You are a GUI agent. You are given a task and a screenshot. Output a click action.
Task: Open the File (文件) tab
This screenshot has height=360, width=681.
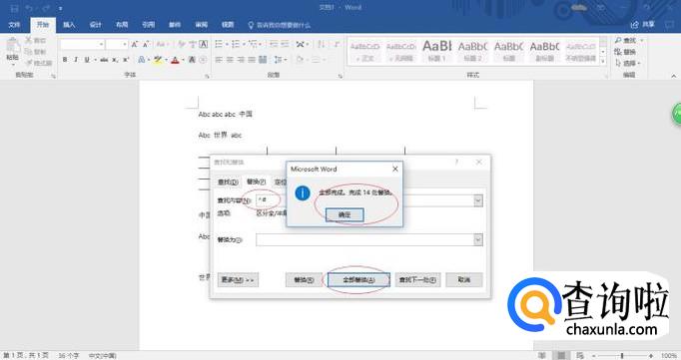pos(14,25)
